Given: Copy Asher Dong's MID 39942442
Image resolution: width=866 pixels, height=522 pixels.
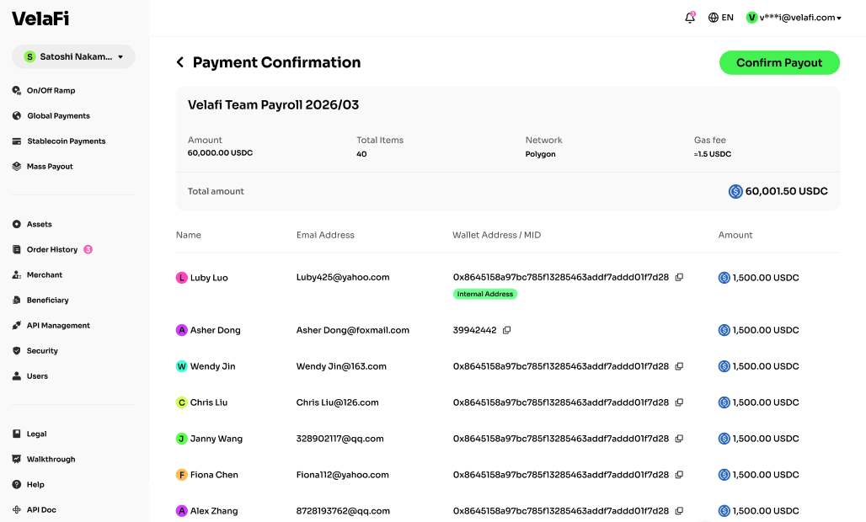Looking at the screenshot, I should (x=506, y=330).
